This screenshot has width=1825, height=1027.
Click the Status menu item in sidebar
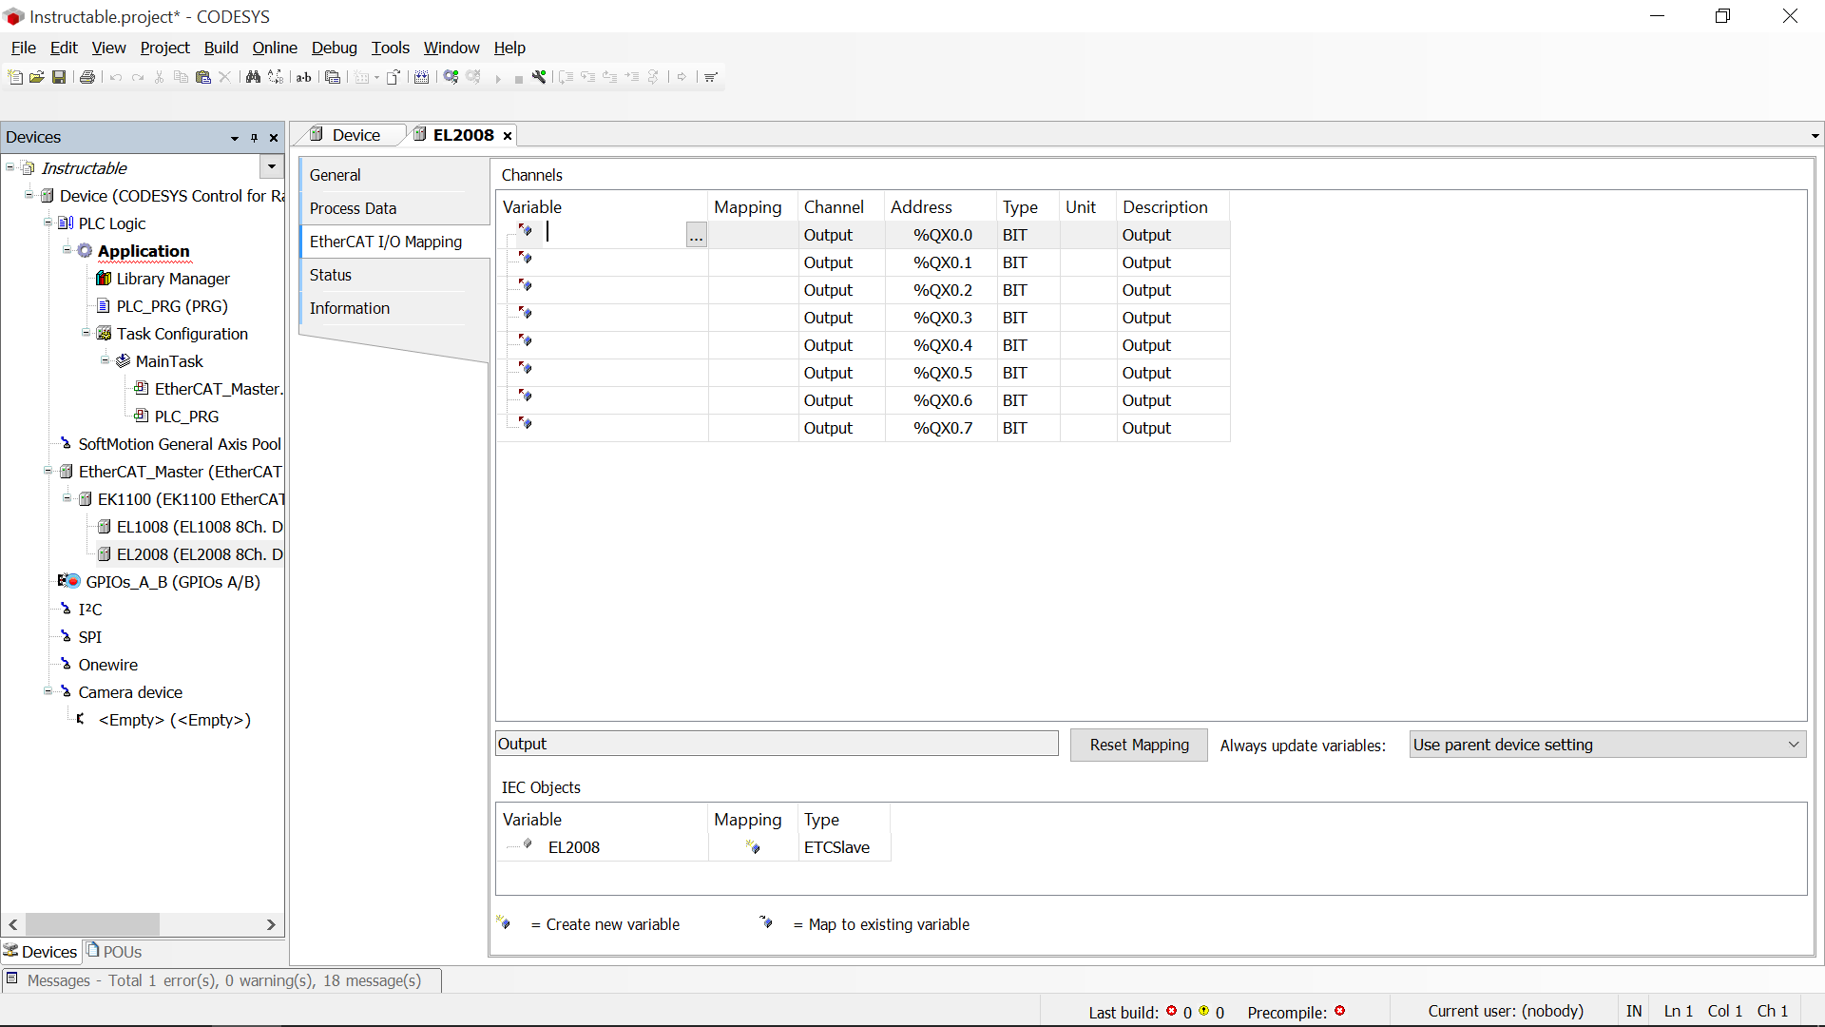[x=331, y=275]
